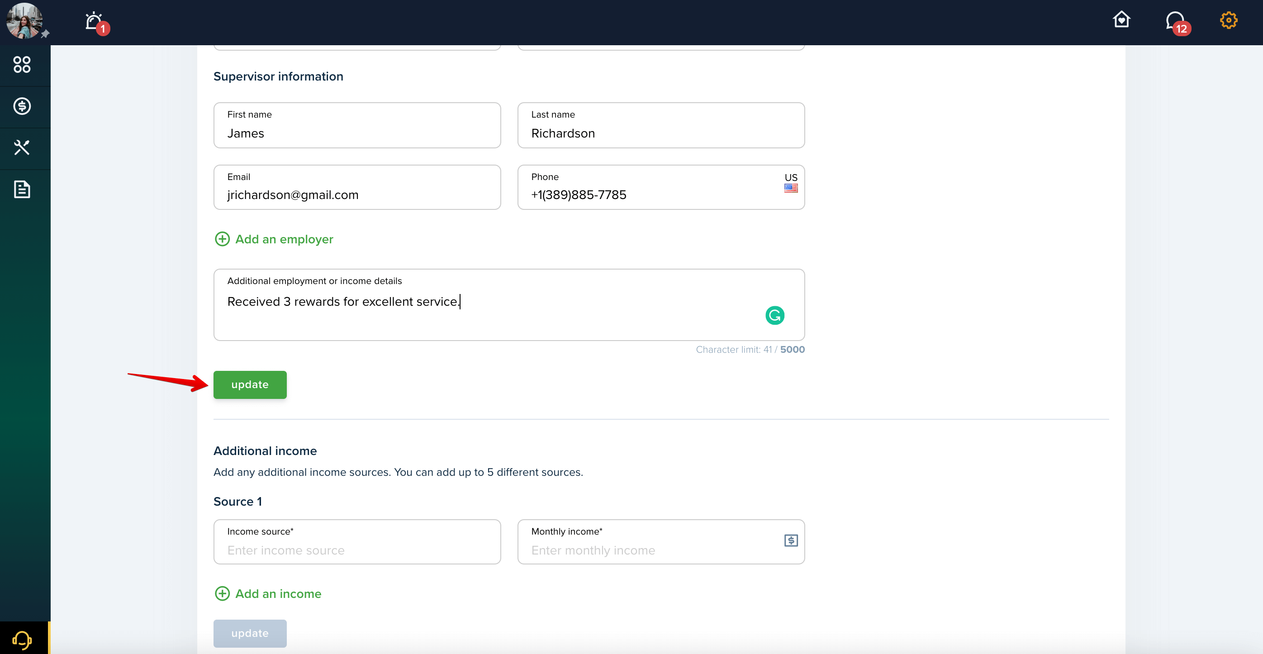The width and height of the screenshot is (1263, 654).
Task: Open the alarm notifications bell
Action: click(x=94, y=22)
